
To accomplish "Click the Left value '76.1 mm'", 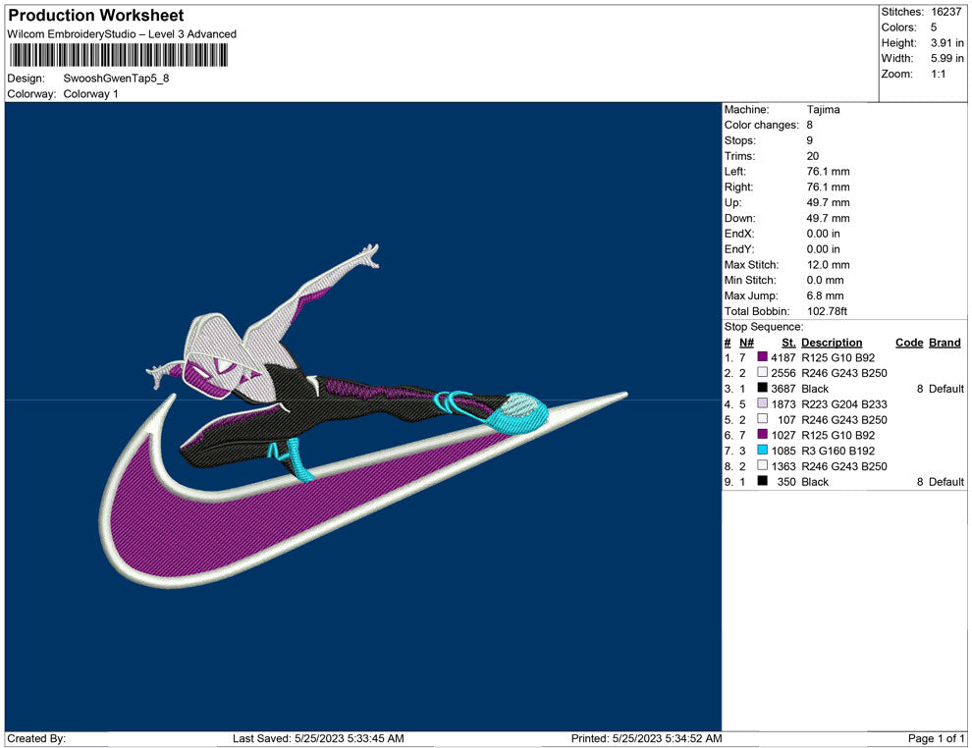I will (829, 172).
